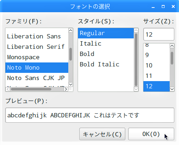
Task: Click size list scrollbar thumb
Action: [172, 58]
